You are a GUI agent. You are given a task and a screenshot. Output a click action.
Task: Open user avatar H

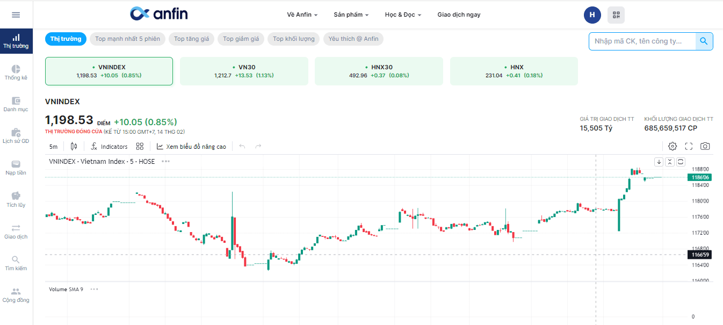tap(592, 15)
